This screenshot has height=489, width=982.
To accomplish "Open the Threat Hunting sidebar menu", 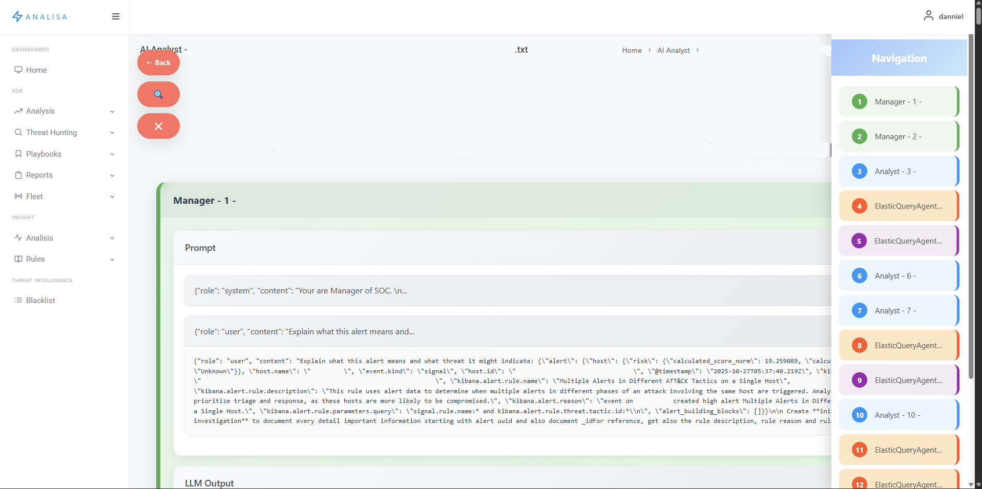I will (x=65, y=132).
